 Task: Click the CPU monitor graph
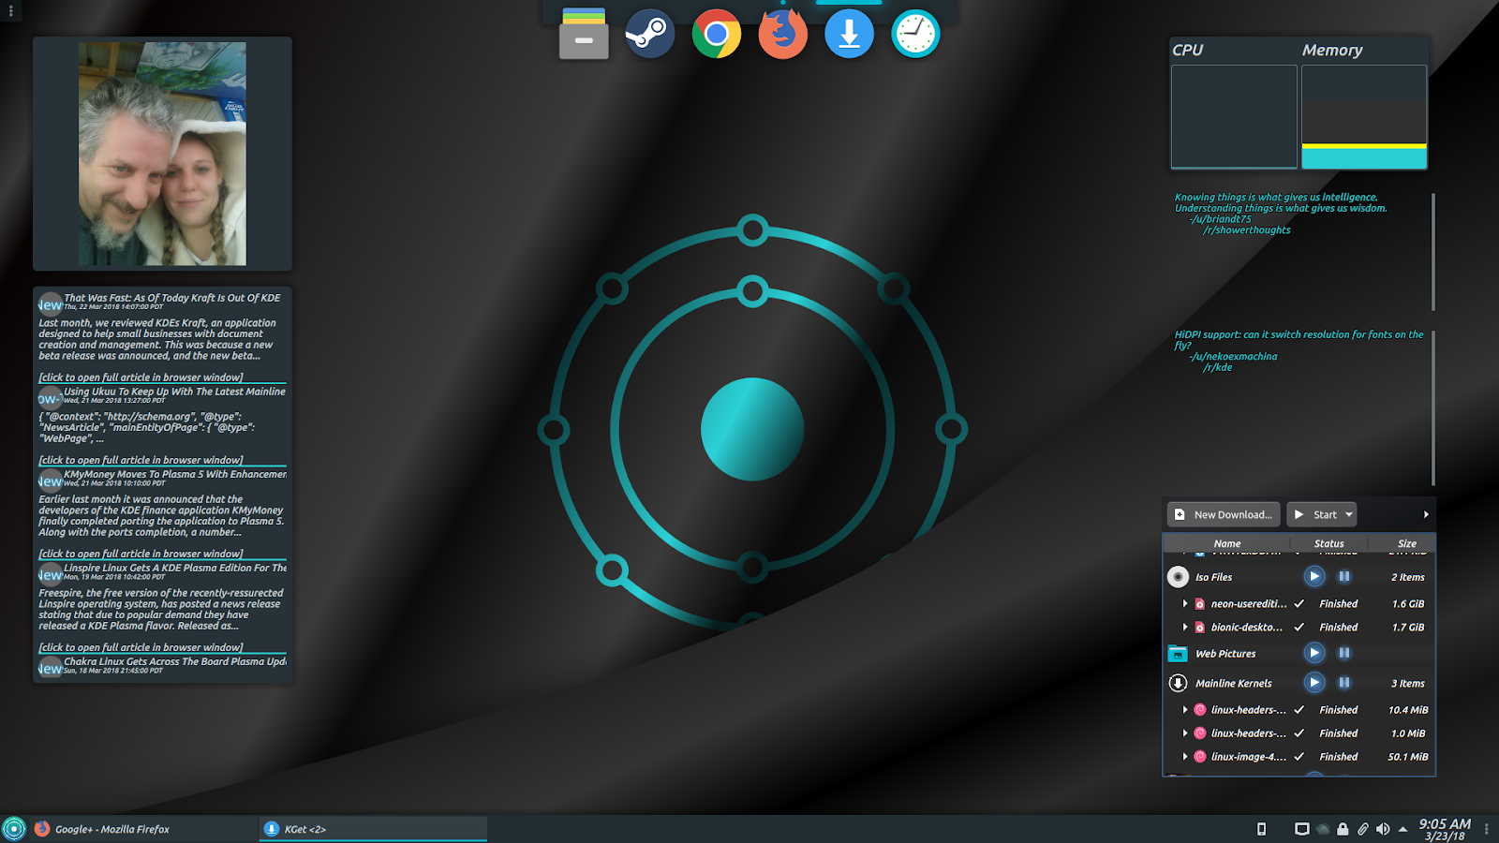coord(1234,116)
